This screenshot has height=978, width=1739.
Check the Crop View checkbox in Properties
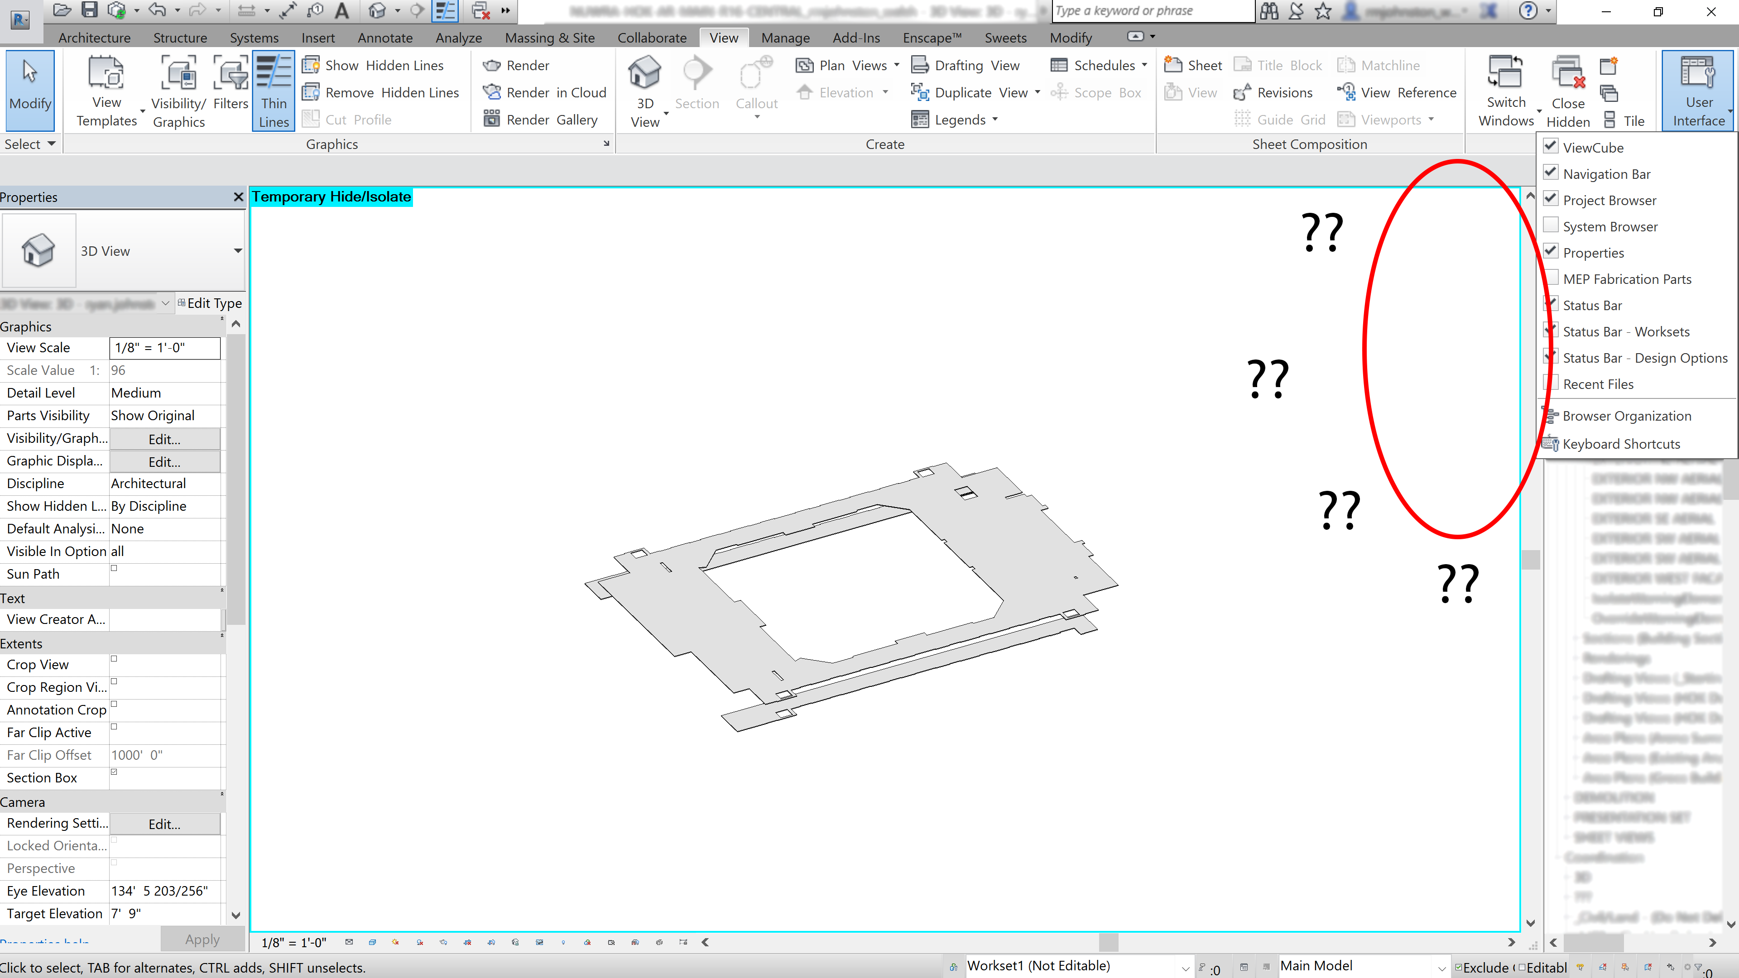pos(114,659)
